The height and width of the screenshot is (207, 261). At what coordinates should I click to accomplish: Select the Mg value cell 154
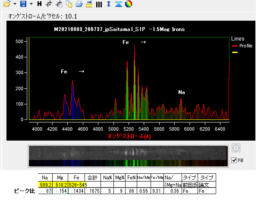pos(60,191)
